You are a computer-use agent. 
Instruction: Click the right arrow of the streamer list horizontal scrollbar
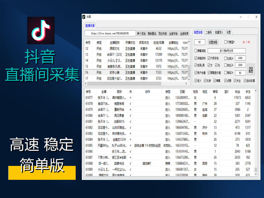[x=186, y=84]
